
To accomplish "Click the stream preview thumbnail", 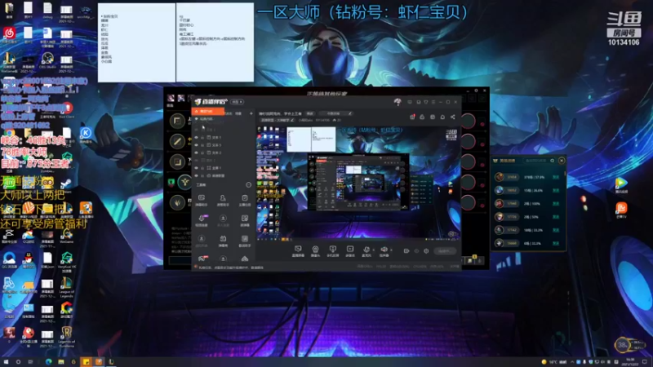I will (358, 183).
